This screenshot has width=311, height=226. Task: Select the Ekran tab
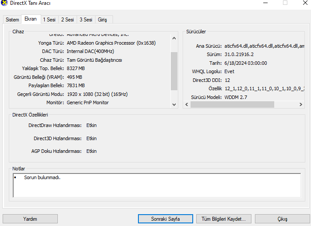click(x=31, y=19)
